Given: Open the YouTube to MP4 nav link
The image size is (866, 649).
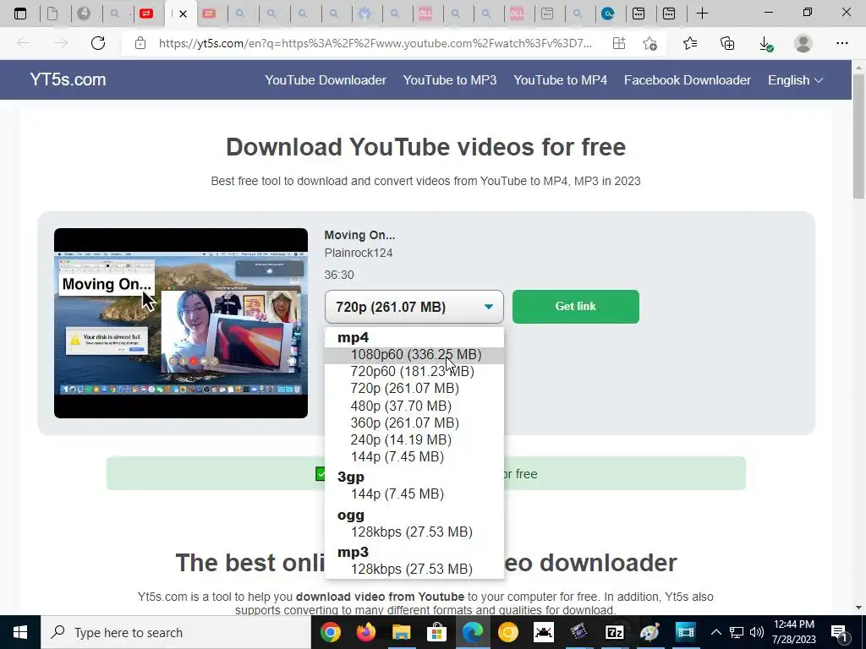Looking at the screenshot, I should coord(560,80).
